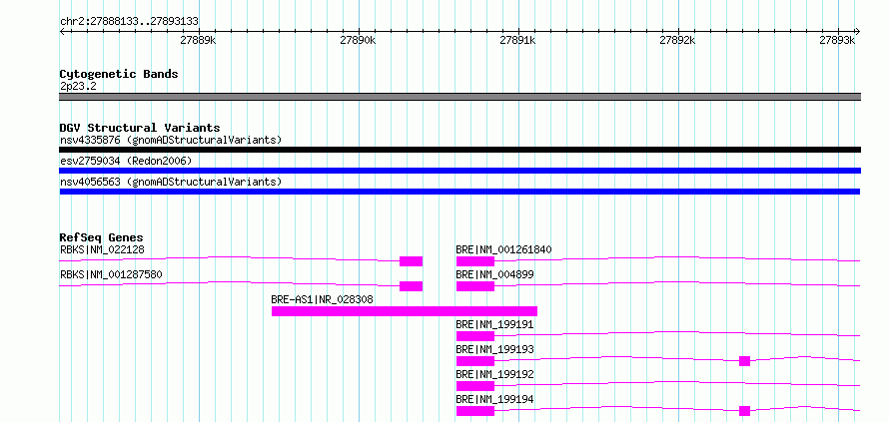Screen dimensions: 889x422
Task: Click the BRE NM_199194 large first exon
Action: [475, 411]
